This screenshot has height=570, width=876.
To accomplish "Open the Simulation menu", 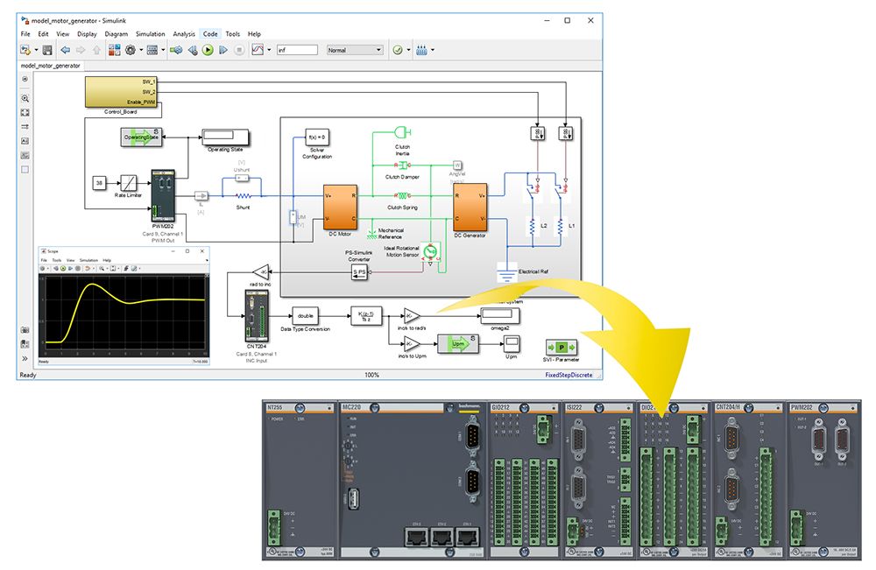I will point(150,34).
